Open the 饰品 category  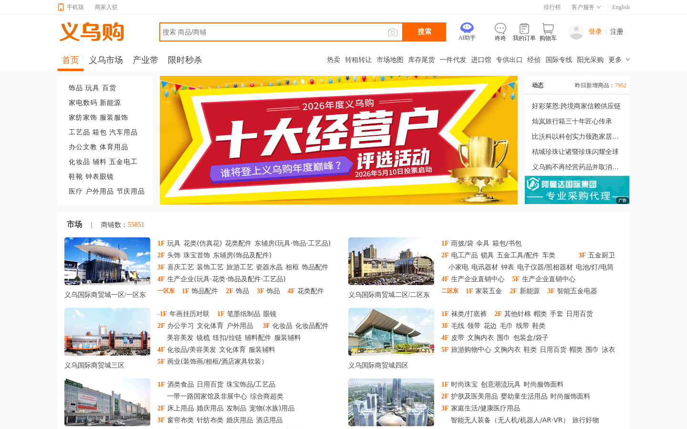[75, 88]
